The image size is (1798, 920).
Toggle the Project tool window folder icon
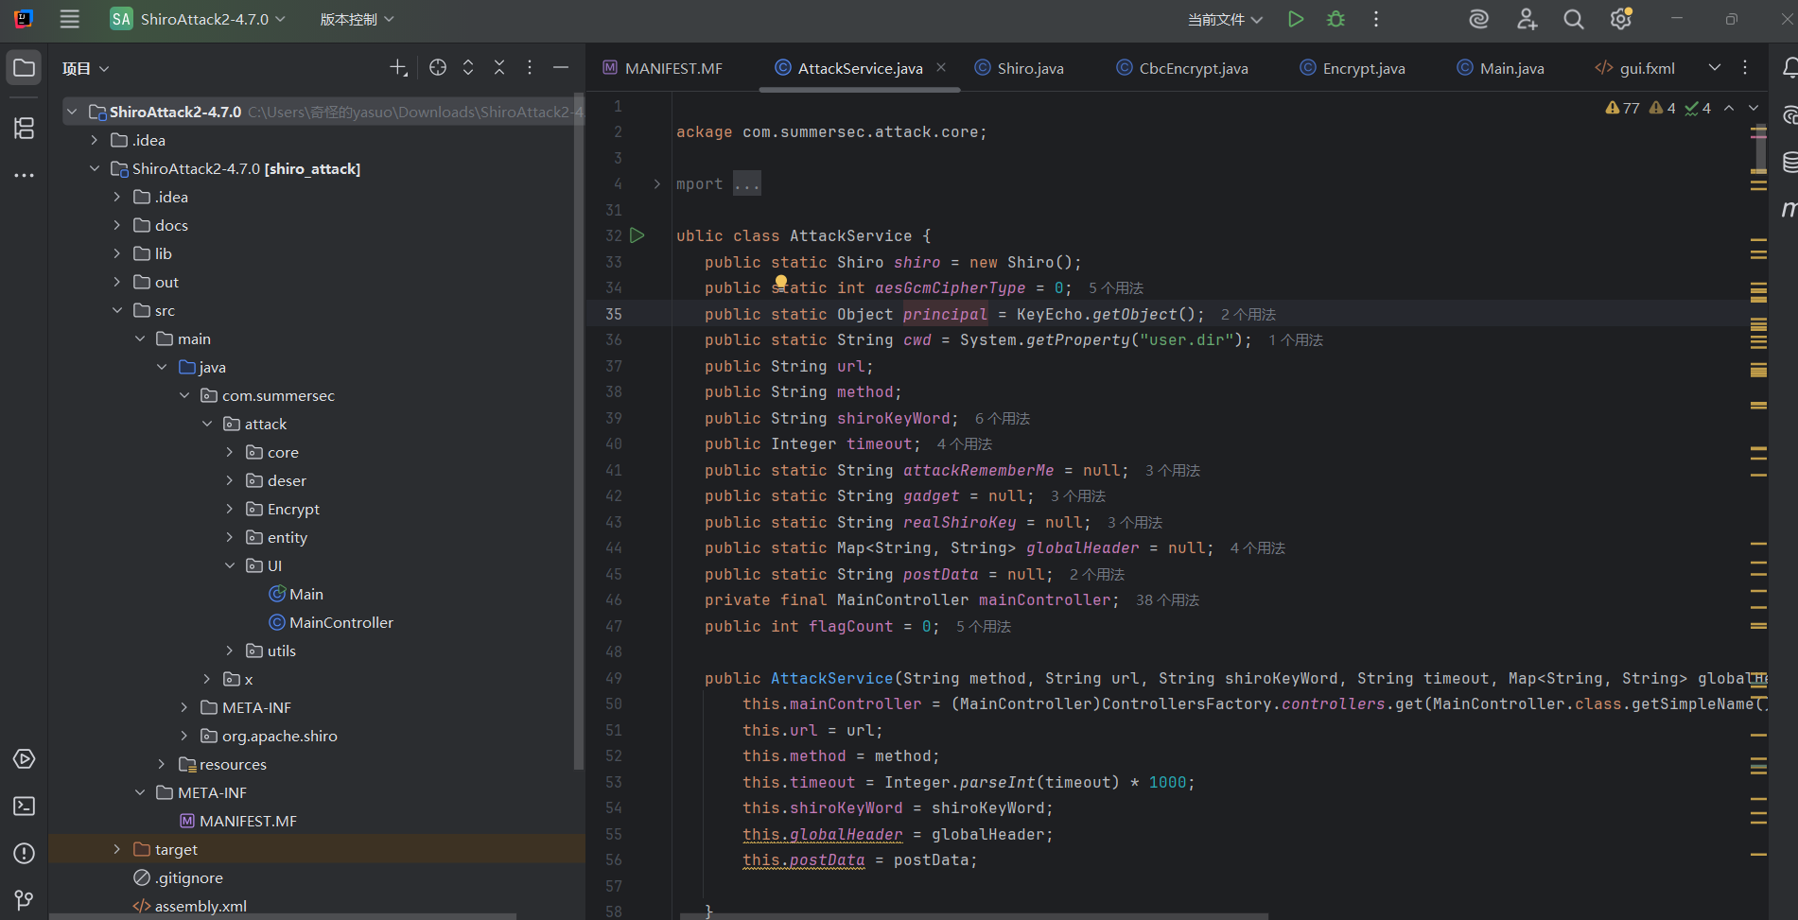(25, 68)
